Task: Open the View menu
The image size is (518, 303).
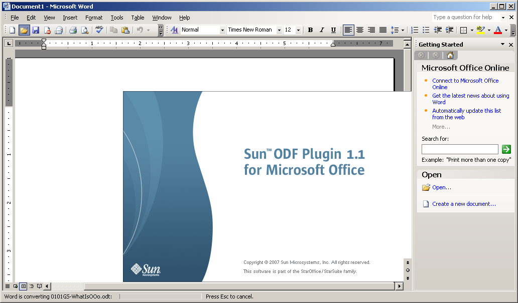Action: pos(49,18)
